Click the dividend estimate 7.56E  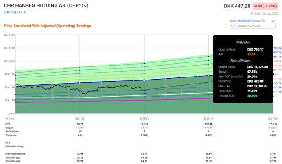click(x=144, y=135)
